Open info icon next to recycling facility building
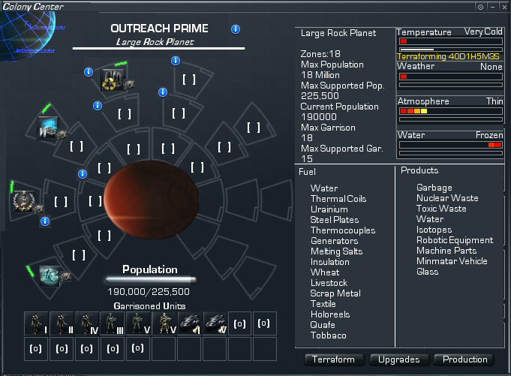Viewport: 511px width, 376px height. 89,72
